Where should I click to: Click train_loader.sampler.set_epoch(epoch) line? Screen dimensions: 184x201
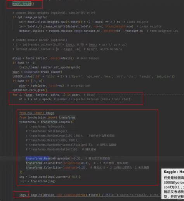[50, 67]
